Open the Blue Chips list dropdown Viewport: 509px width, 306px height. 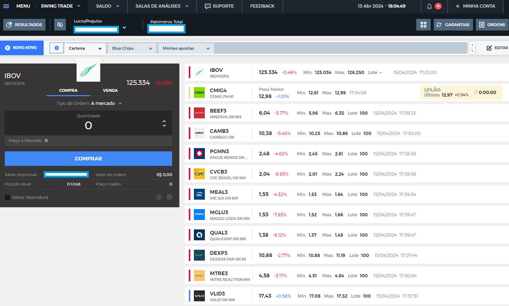(x=132, y=48)
